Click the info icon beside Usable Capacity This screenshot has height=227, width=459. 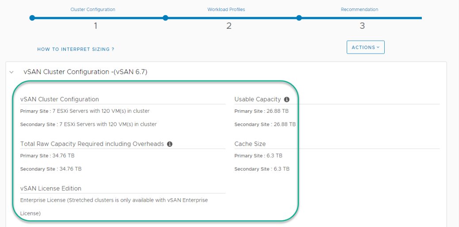click(287, 100)
